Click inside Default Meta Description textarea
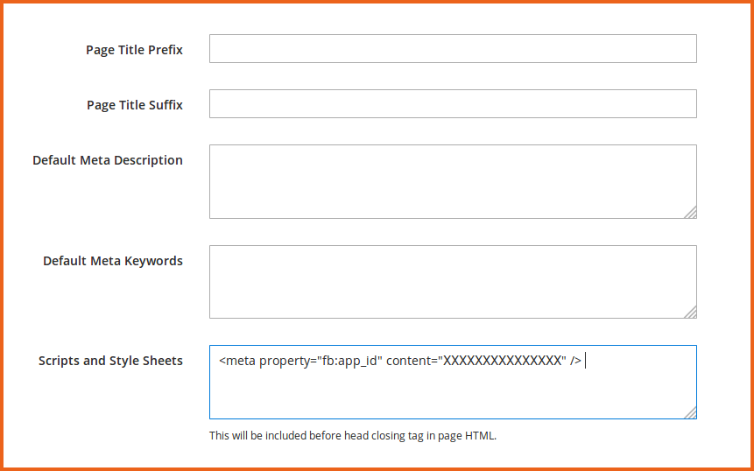754x471 pixels. point(453,181)
